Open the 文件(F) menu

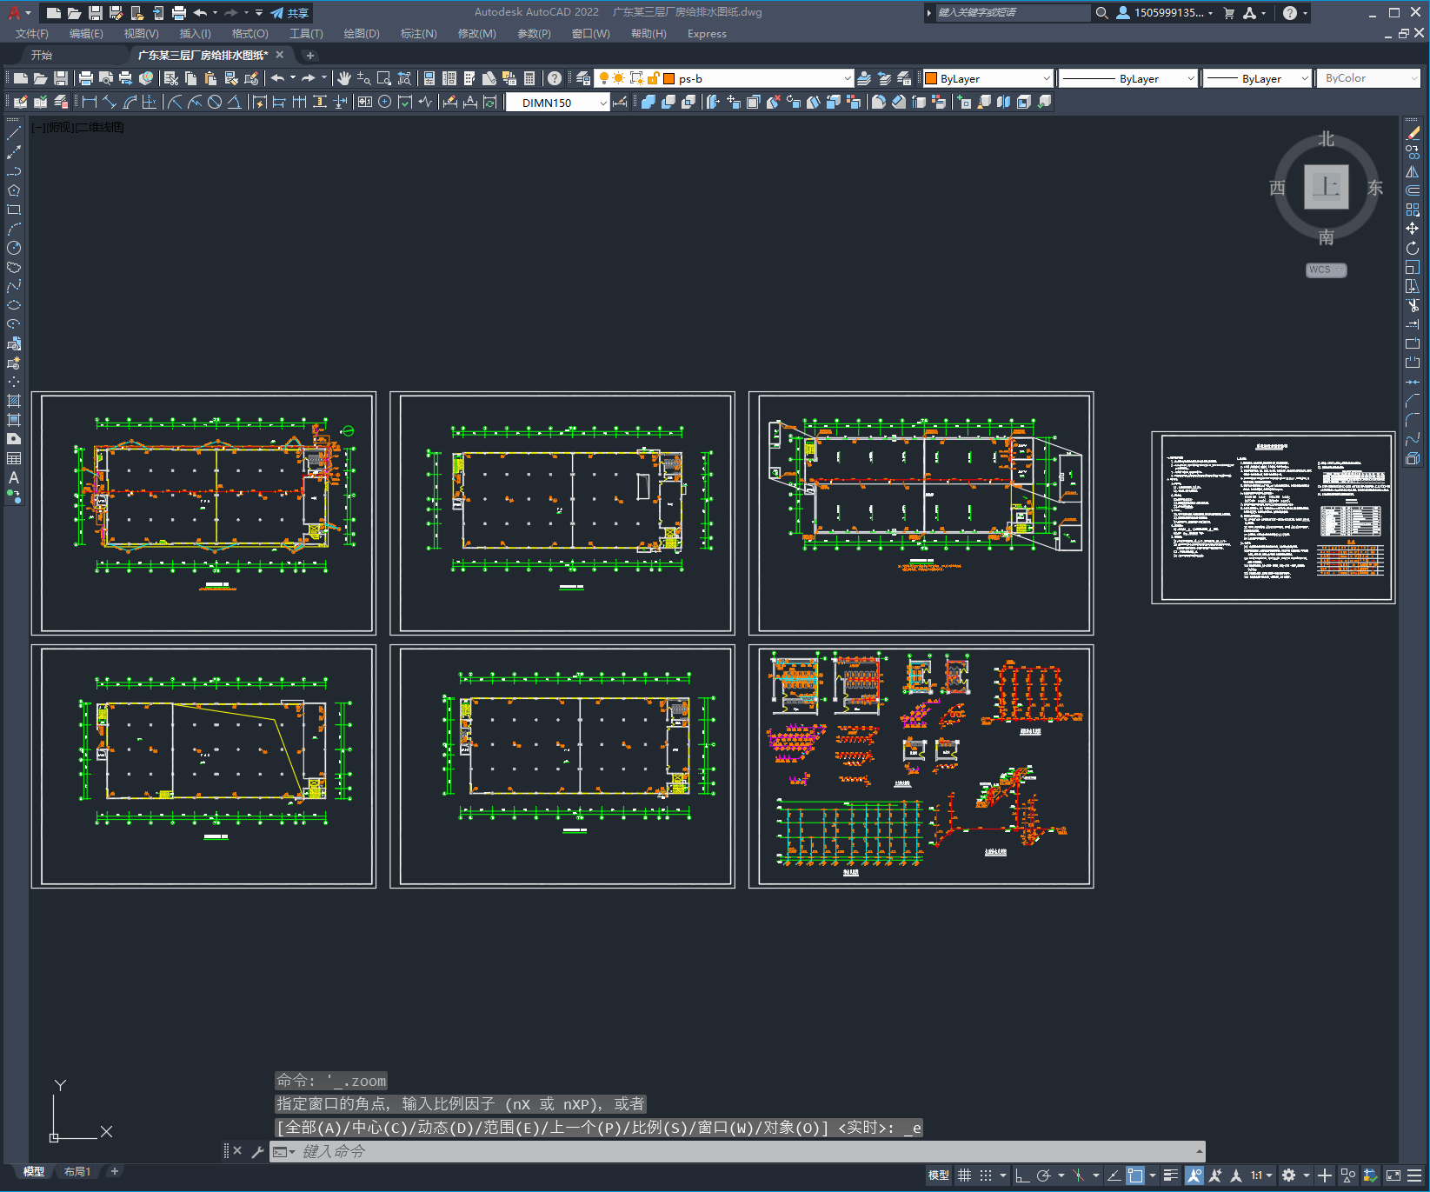(x=32, y=34)
